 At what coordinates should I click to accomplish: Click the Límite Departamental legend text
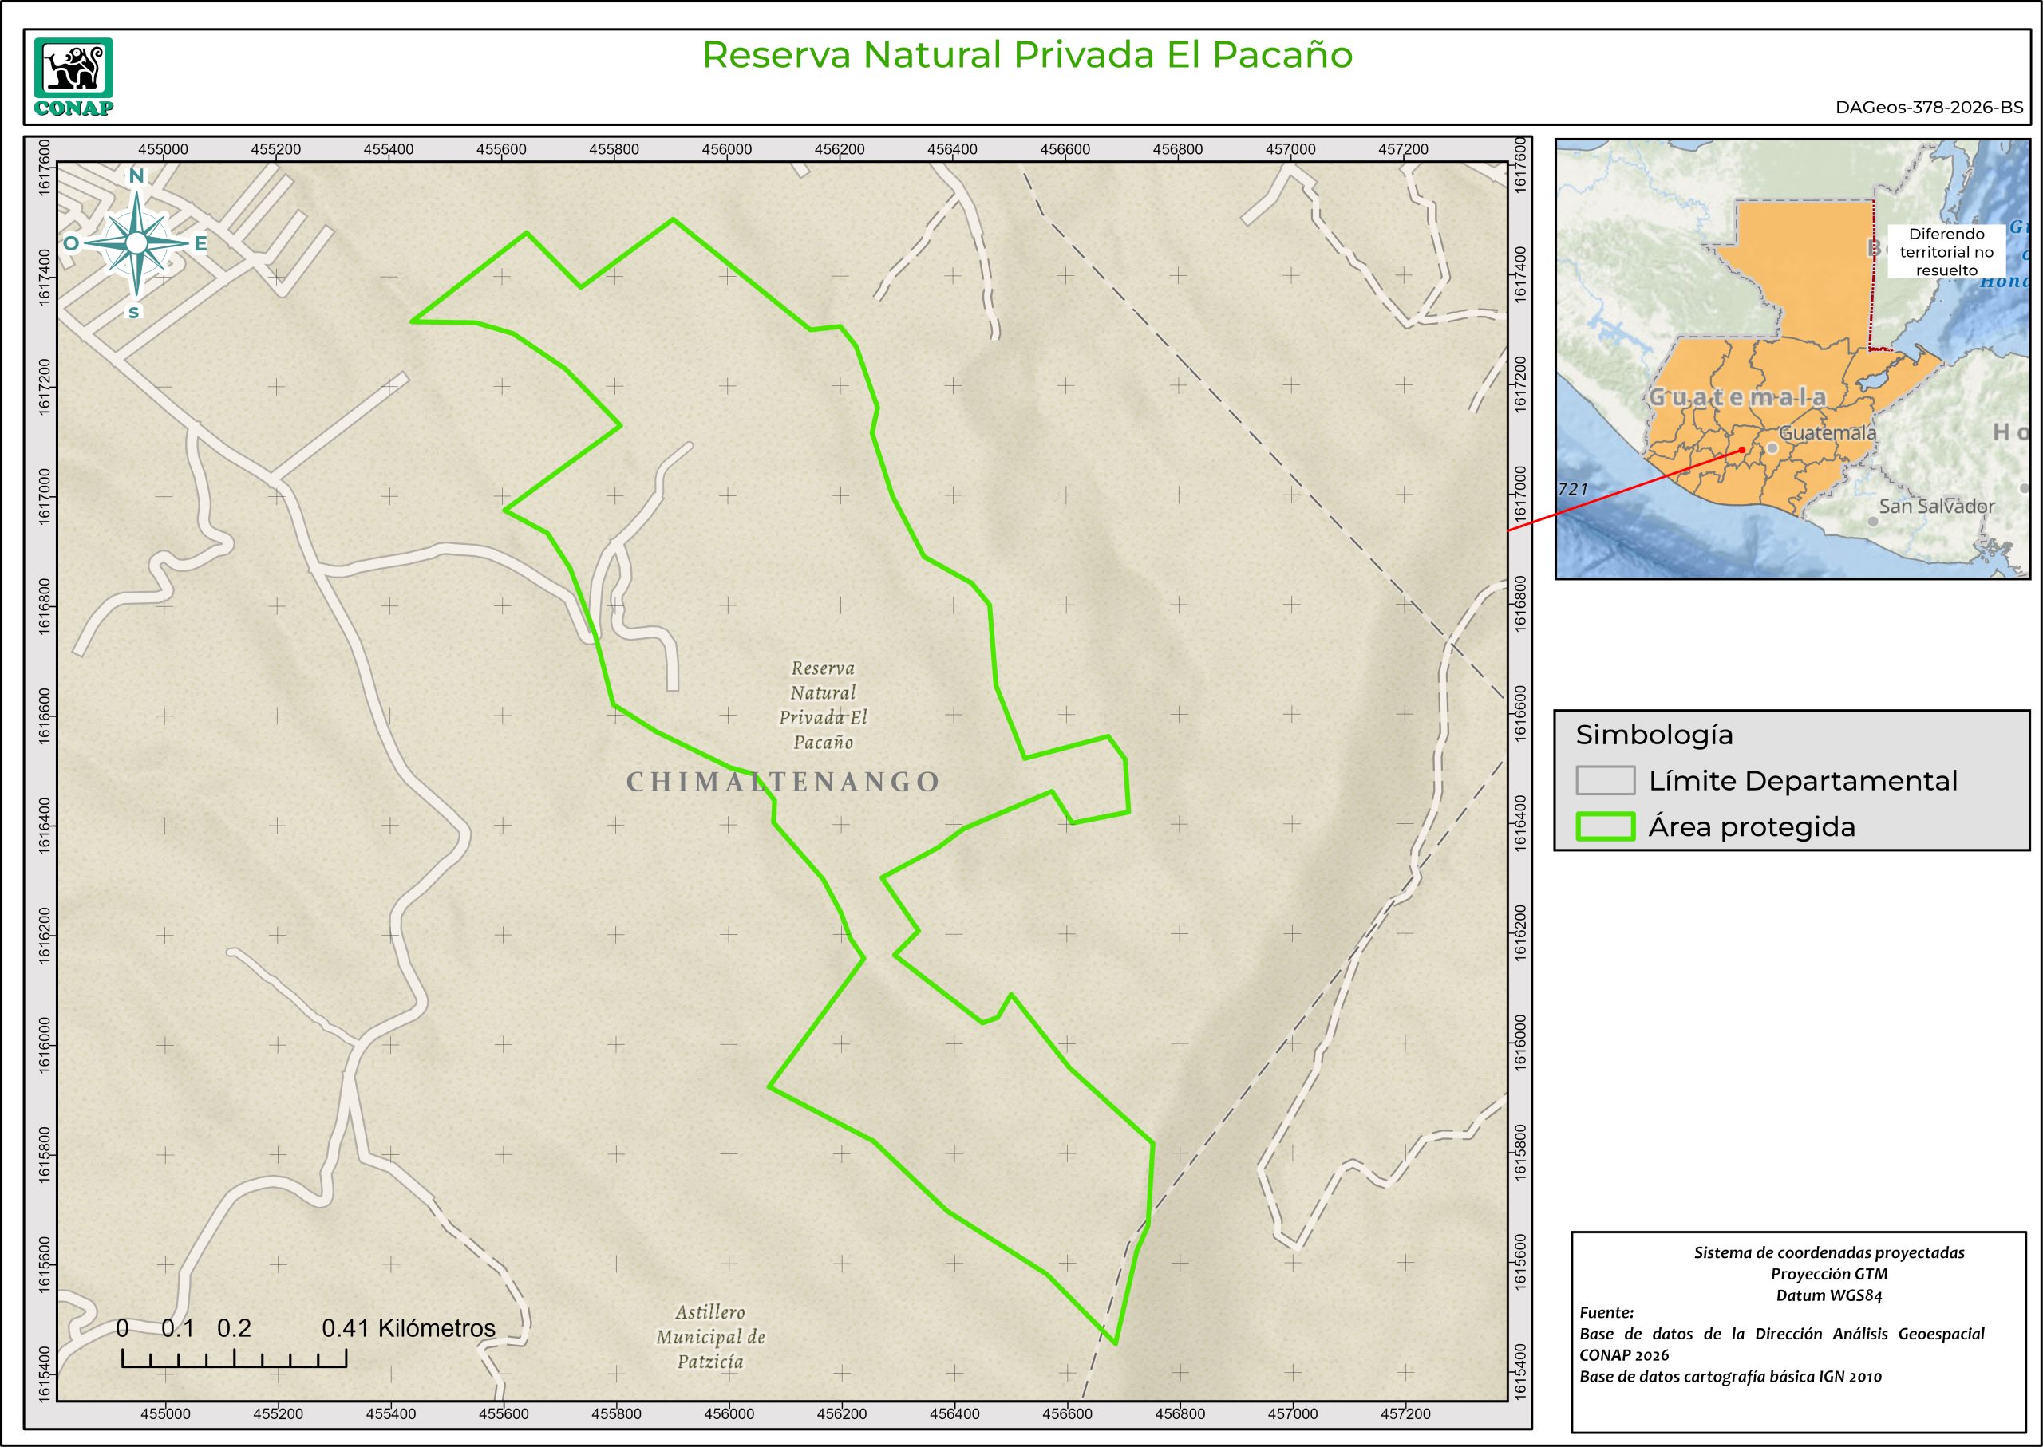(1802, 780)
